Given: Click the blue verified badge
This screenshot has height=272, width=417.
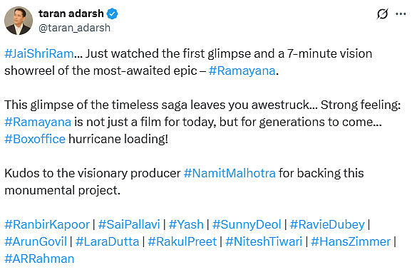Looking at the screenshot, I should (112, 14).
